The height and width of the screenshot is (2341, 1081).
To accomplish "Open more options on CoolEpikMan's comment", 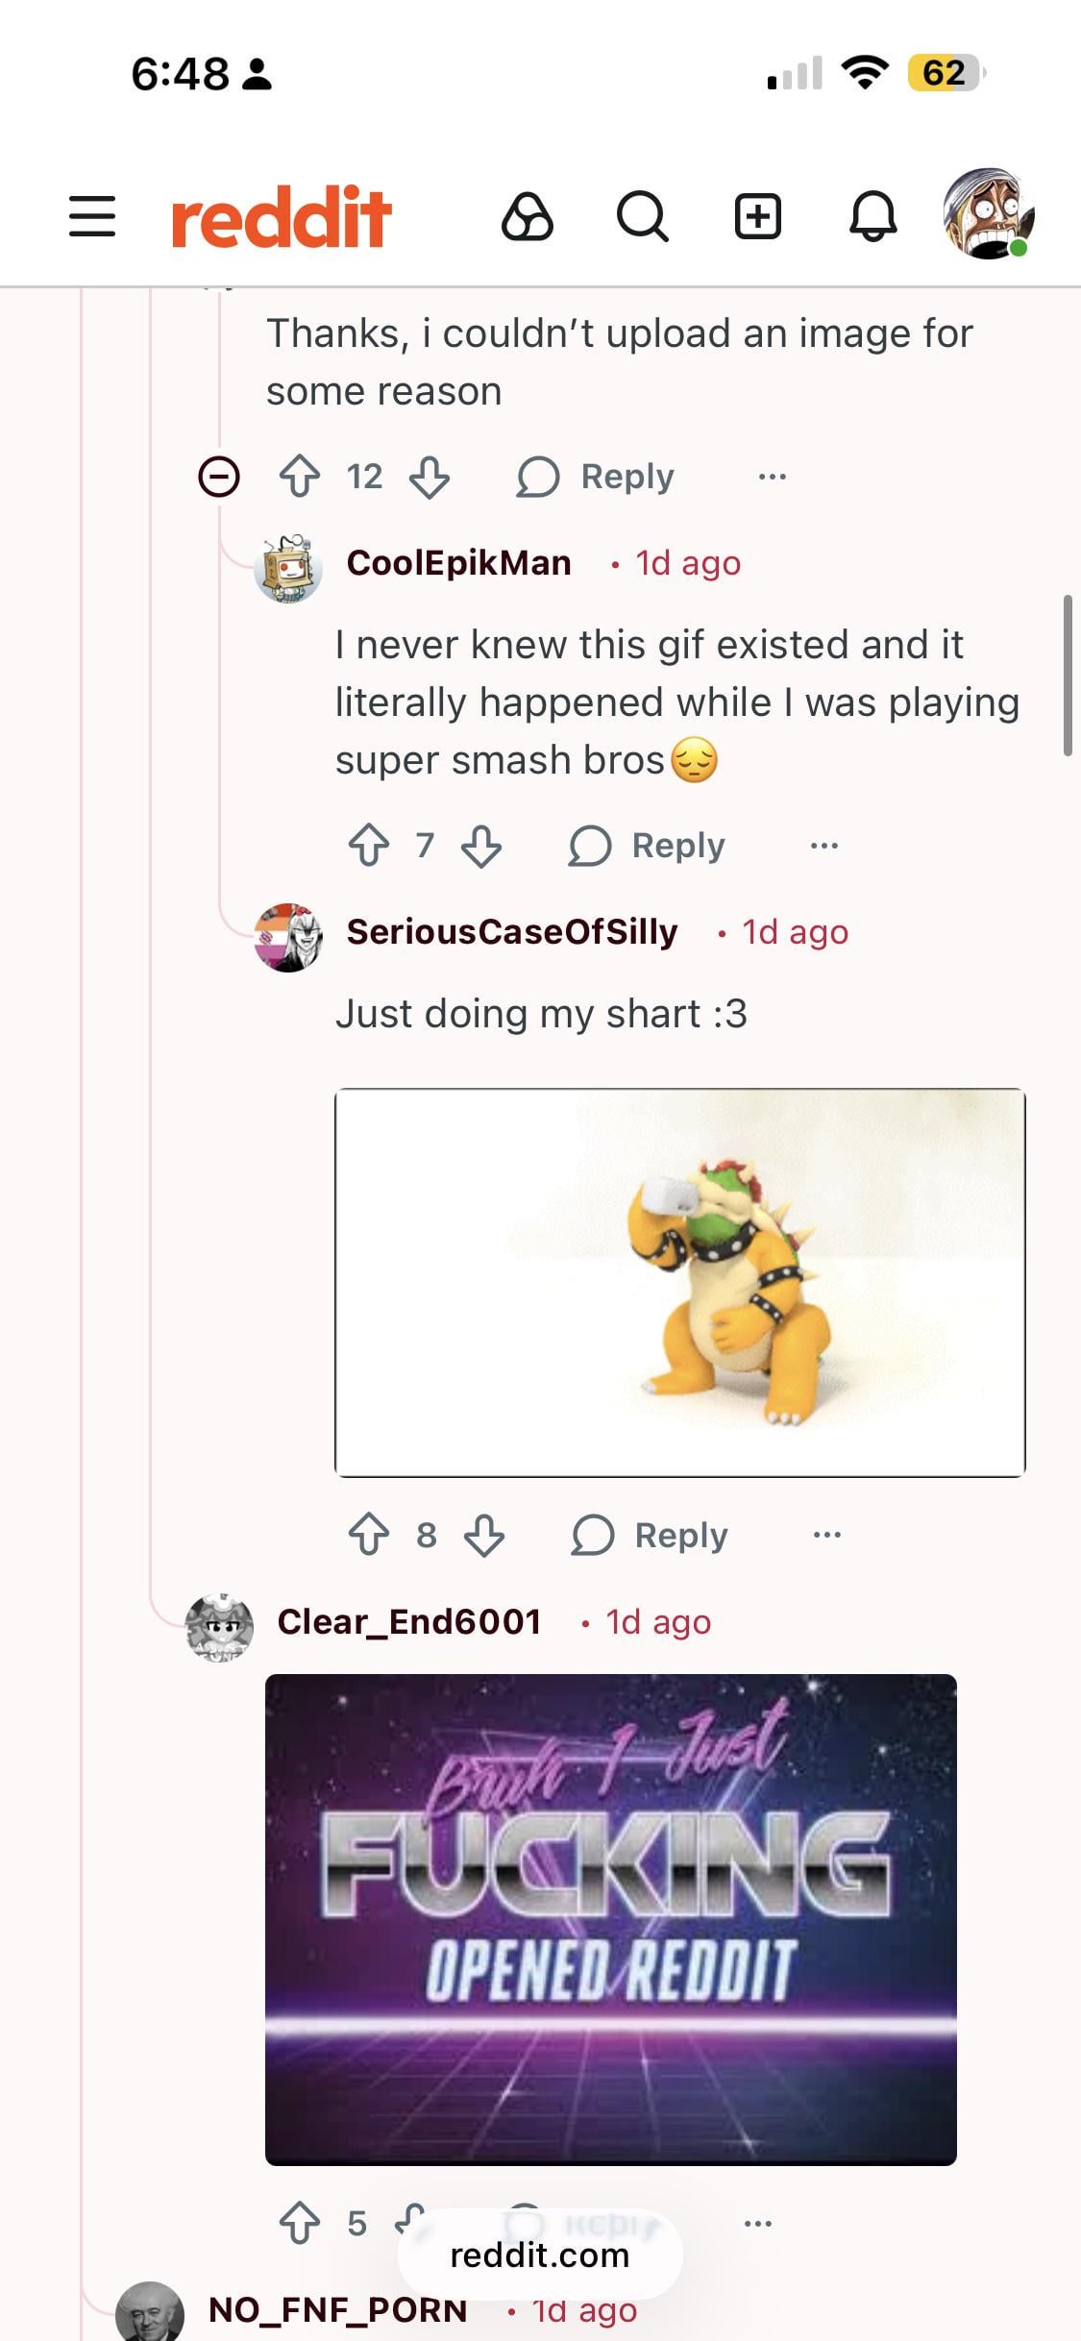I will (824, 847).
